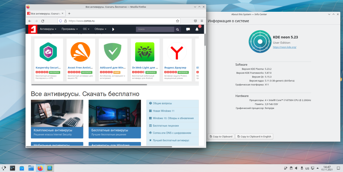343x172 pixels.
Task: Open Dr.Web Light card image
Action: pos(144,52)
